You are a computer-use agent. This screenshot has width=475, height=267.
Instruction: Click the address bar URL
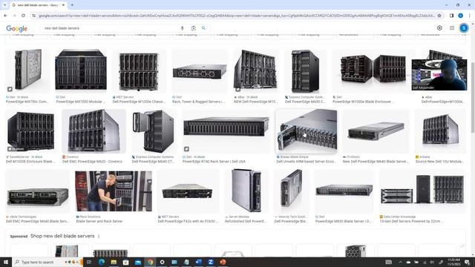236,16
